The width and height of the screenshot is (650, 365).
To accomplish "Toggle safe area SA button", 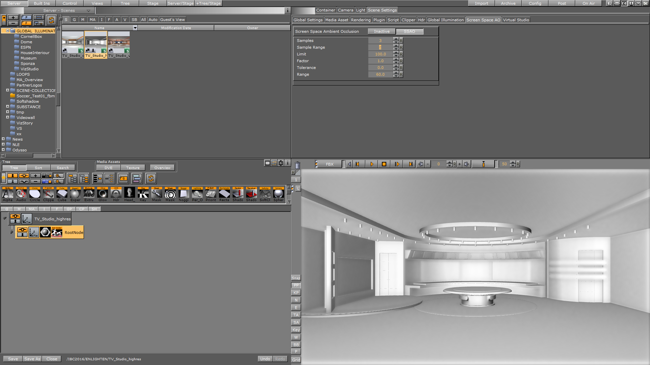I will (296, 322).
